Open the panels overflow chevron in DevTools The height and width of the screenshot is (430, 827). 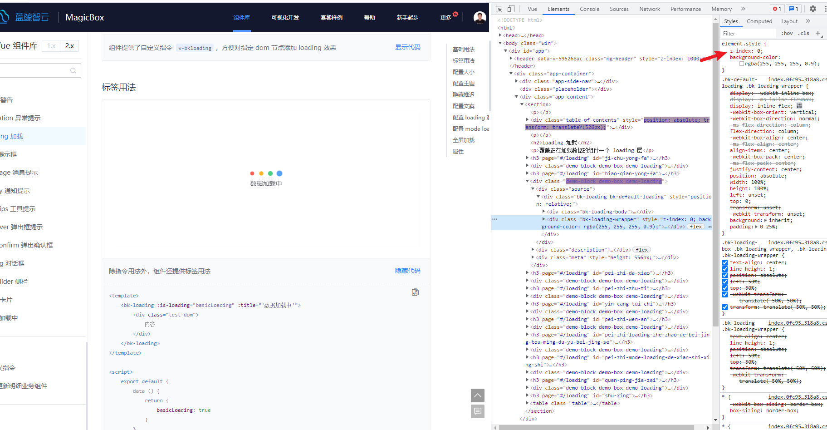743,9
